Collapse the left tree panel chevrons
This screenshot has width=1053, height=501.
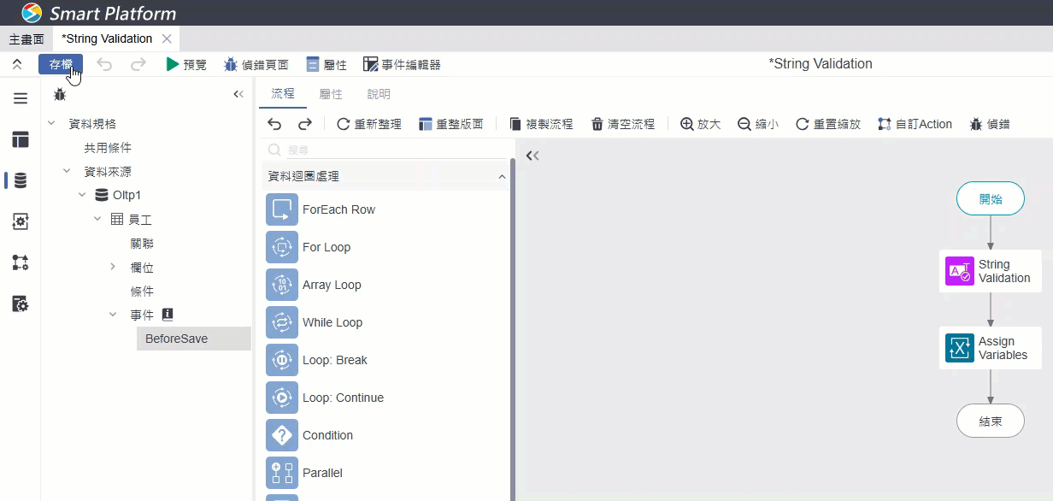click(x=238, y=94)
